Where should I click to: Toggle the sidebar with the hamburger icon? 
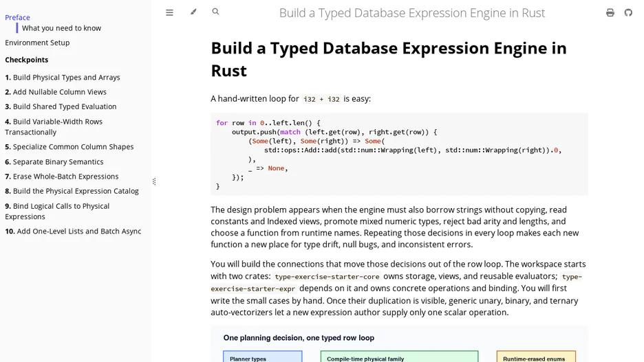click(x=169, y=13)
